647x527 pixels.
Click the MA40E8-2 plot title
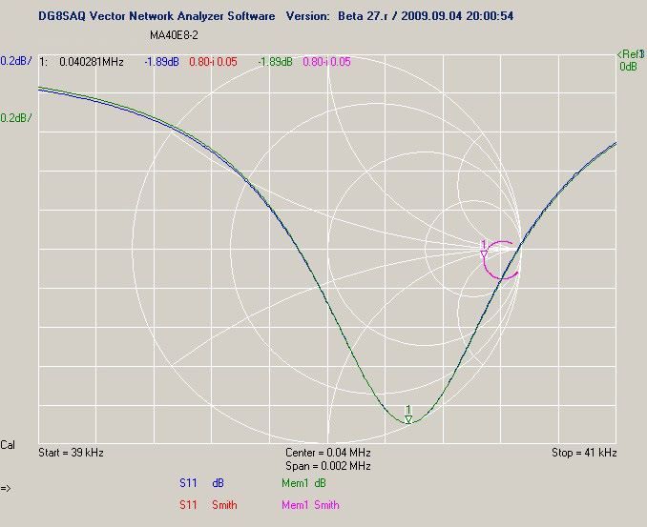(x=174, y=35)
